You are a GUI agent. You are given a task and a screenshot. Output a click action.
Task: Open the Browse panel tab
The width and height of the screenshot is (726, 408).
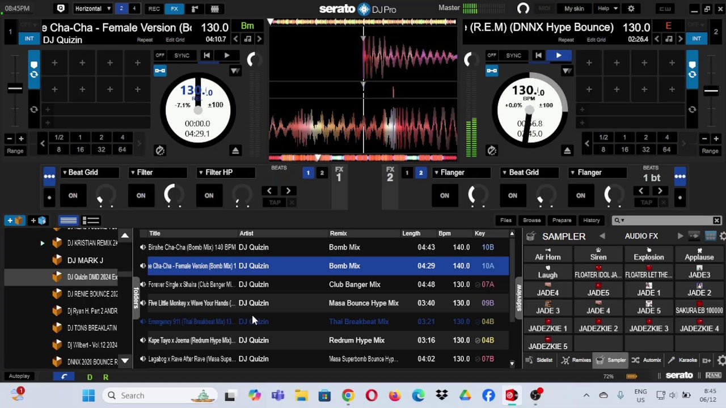tap(532, 220)
